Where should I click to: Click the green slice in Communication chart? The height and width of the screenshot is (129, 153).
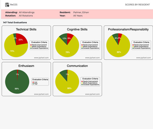[64, 74]
